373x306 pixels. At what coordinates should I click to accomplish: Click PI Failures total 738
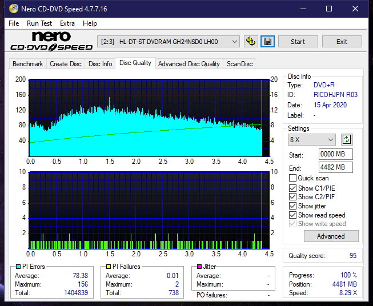(174, 293)
